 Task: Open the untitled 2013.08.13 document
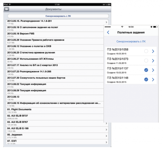[55, 98]
